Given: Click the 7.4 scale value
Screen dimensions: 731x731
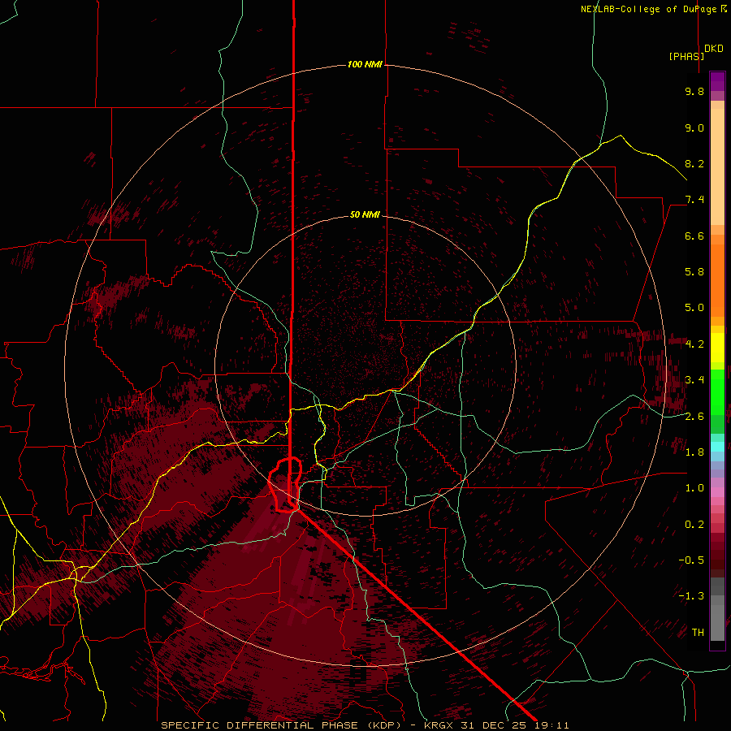Looking at the screenshot, I should coord(694,200).
